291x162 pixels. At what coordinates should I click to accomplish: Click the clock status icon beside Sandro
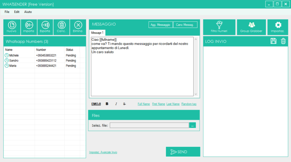point(7,61)
